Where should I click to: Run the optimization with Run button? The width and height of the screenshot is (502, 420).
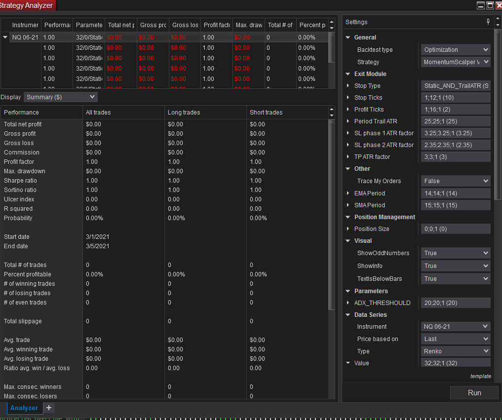474,393
